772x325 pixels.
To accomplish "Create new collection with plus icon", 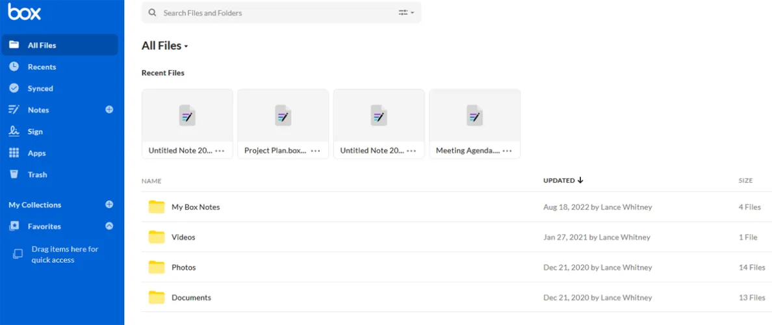I will pyautogui.click(x=109, y=205).
